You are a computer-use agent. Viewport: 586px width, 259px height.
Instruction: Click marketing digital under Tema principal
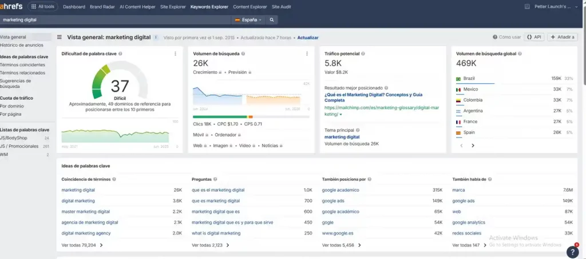[x=342, y=137]
